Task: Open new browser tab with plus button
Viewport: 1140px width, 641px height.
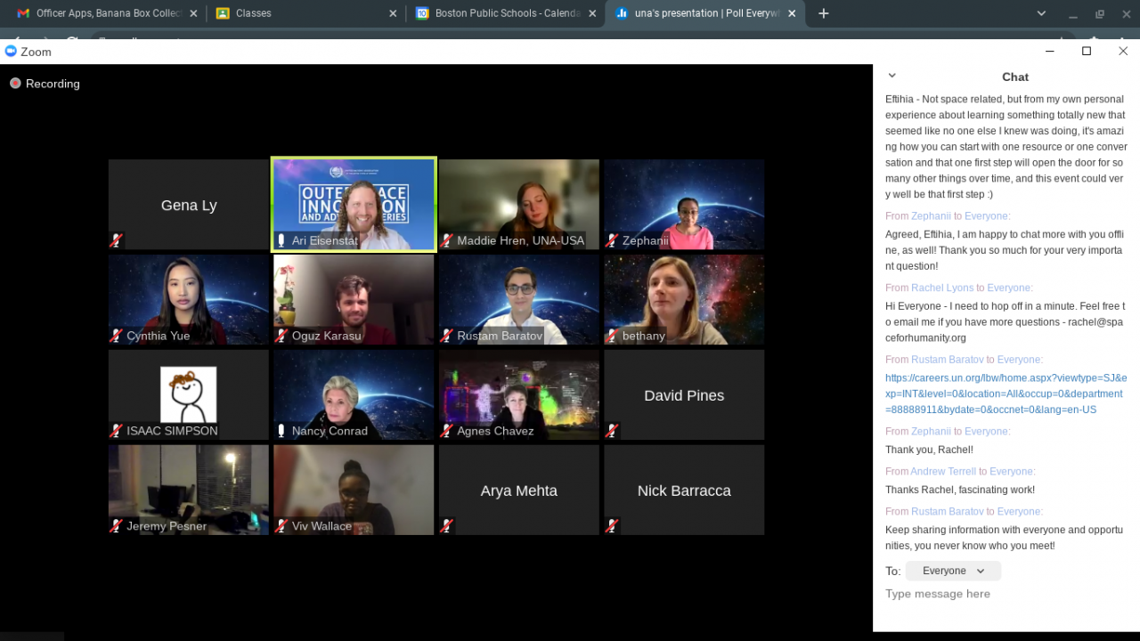Action: pos(823,13)
